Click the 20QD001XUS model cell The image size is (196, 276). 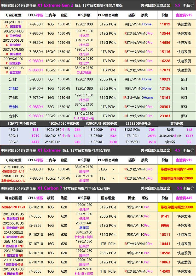[14, 271]
